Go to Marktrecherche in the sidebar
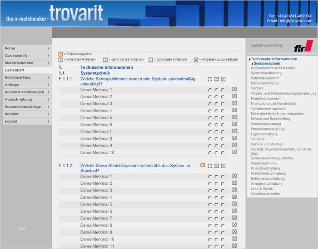 [19, 63]
